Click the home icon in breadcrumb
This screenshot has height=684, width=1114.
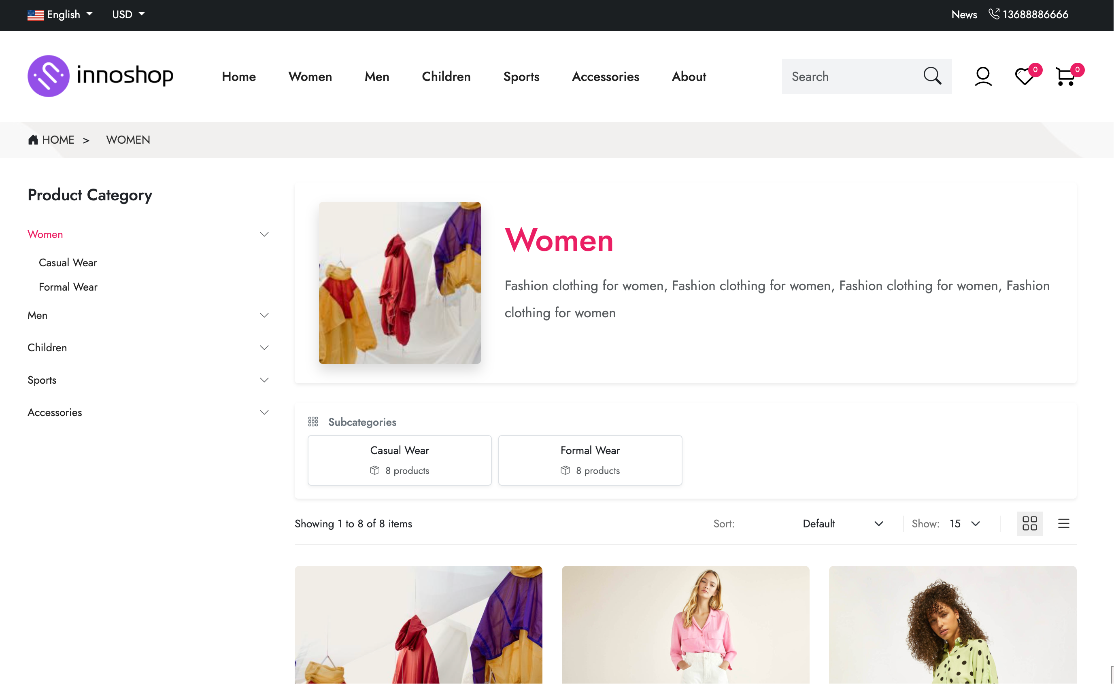click(33, 140)
